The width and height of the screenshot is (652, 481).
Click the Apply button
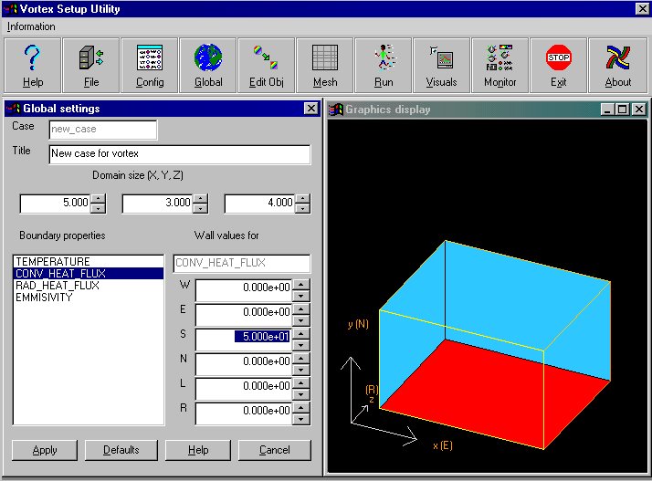point(45,450)
